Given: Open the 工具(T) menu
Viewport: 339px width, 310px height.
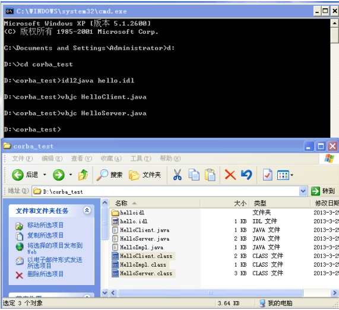Looking at the screenshot, I should click(x=141, y=159).
